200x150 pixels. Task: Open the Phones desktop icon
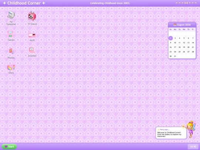click(11, 53)
